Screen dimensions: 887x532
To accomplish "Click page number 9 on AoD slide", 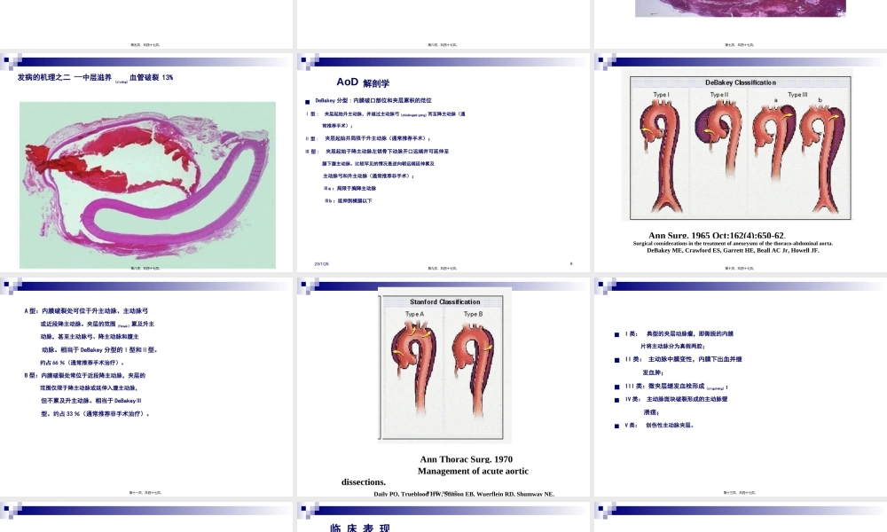I will click(571, 263).
